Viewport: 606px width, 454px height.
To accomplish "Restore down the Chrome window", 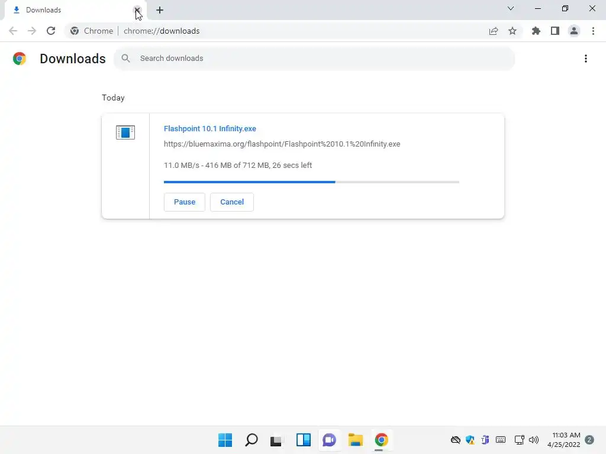I will (565, 8).
